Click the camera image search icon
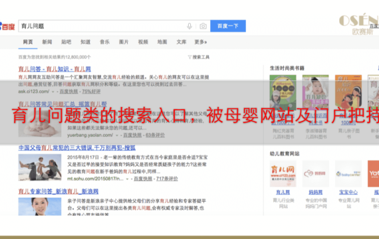 (x=203, y=26)
